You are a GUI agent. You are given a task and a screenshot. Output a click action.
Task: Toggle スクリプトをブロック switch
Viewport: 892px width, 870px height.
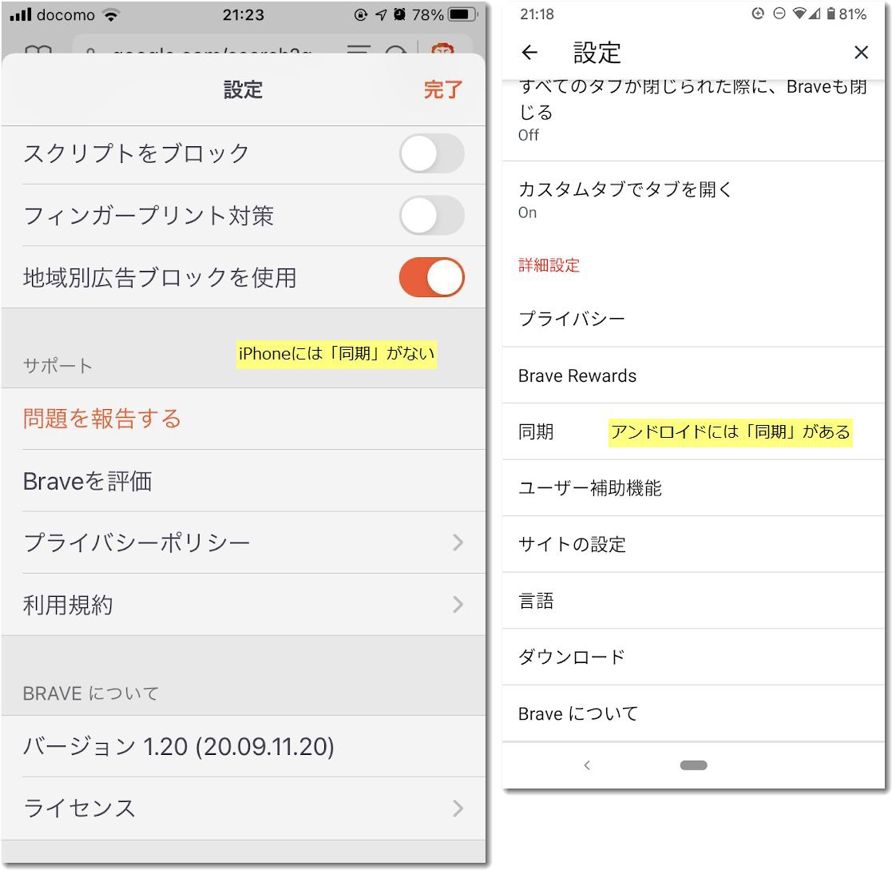point(432,153)
